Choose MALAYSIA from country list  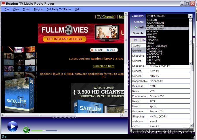(167, 57)
